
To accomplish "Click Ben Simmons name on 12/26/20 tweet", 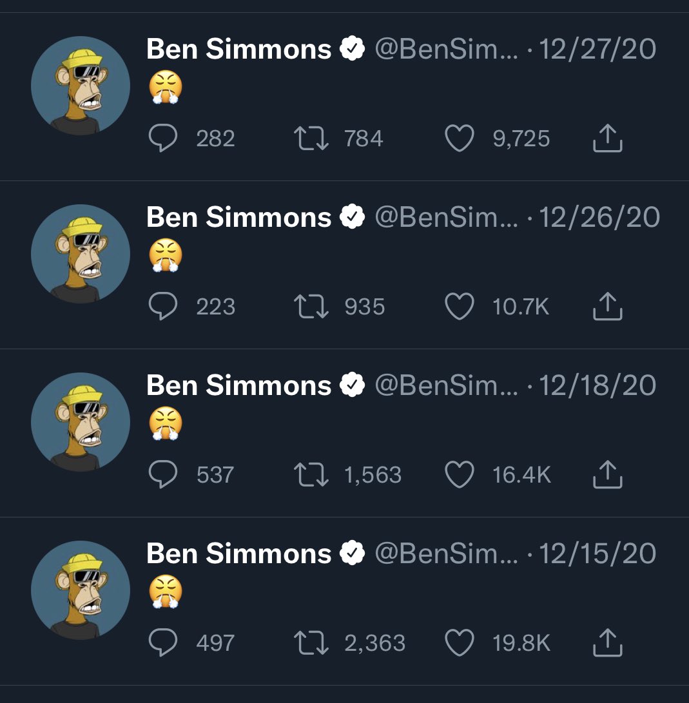I will coord(238,217).
